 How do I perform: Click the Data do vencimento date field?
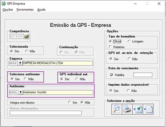[x=143, y=75]
